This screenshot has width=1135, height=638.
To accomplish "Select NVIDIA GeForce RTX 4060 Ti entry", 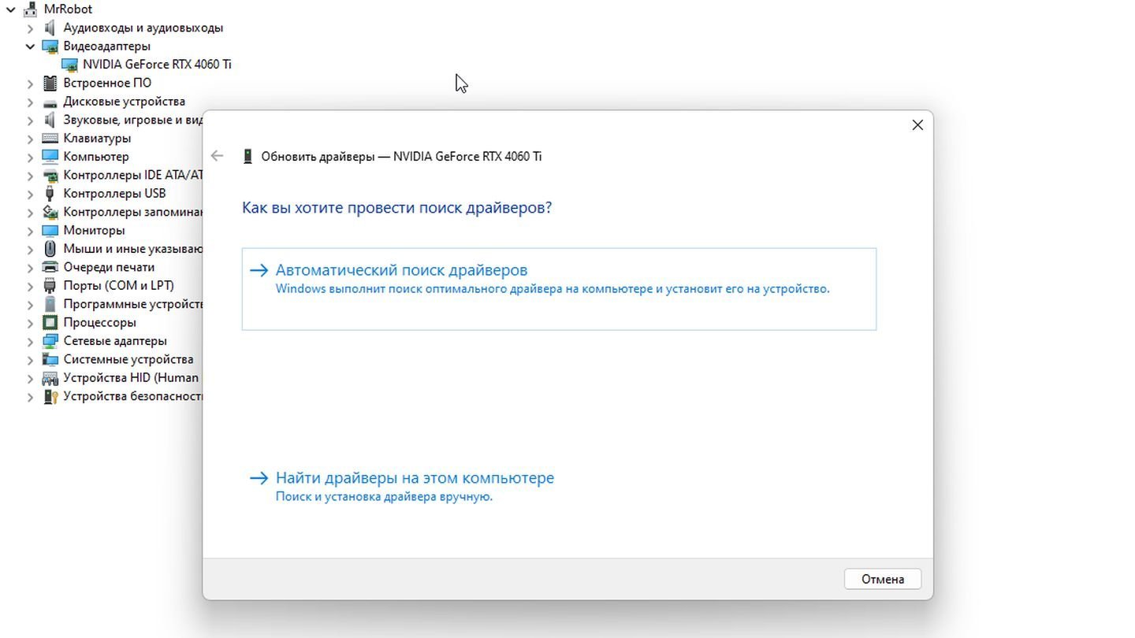I will [x=157, y=65].
